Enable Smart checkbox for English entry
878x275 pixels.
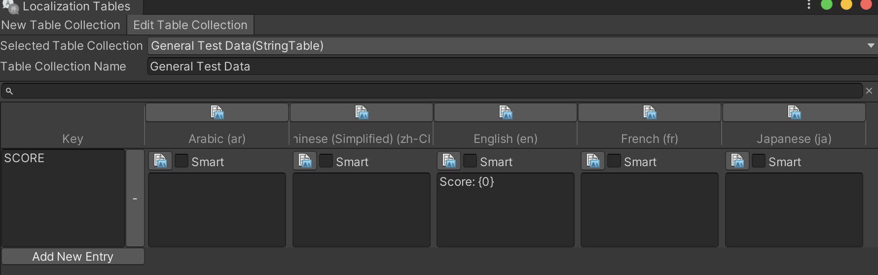pyautogui.click(x=470, y=161)
